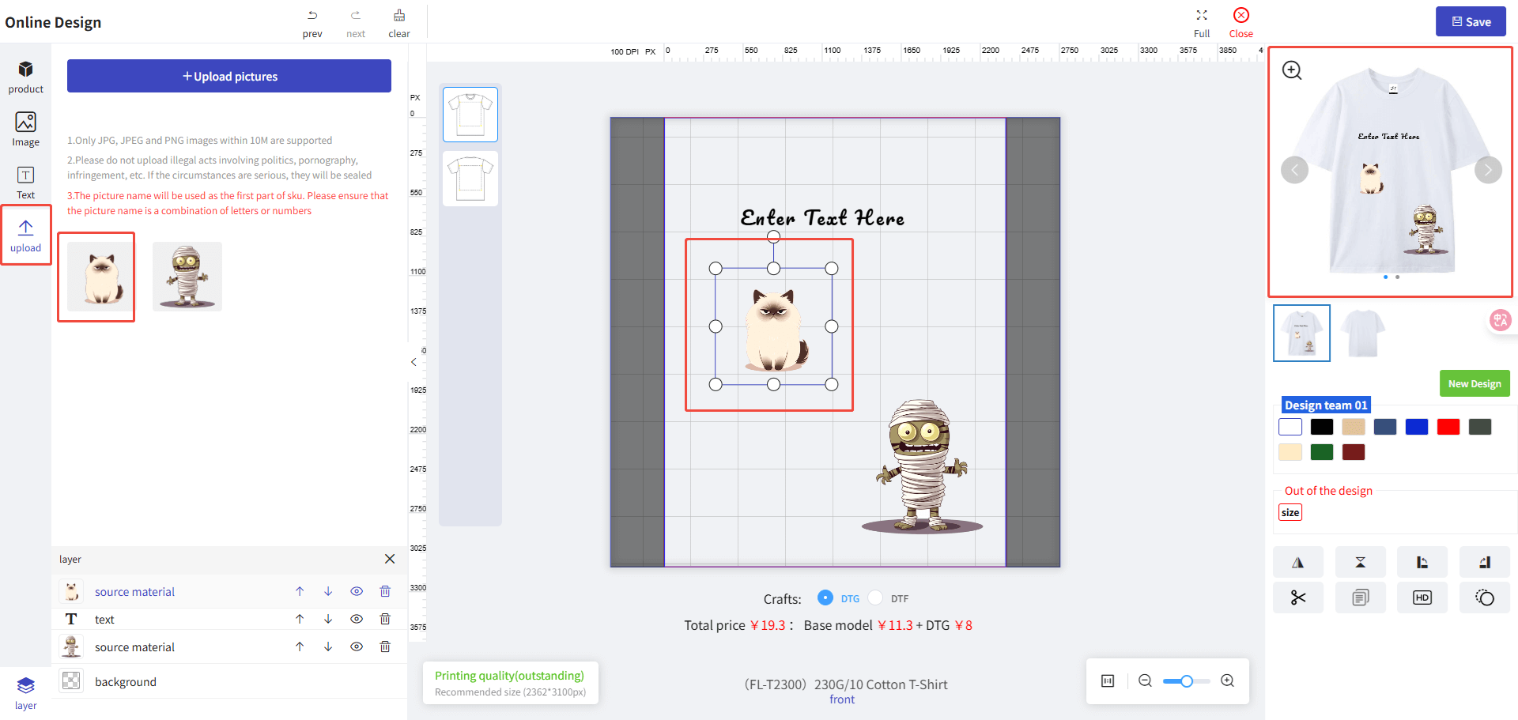
Task: Close the layer panel
Action: point(390,559)
